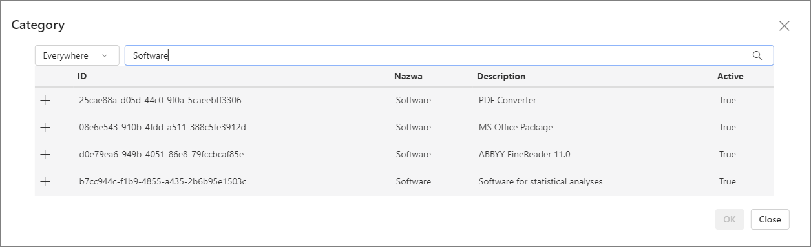Click Software name cell in statistical analyses row
Viewport: 811px width, 247px height.
(414, 181)
